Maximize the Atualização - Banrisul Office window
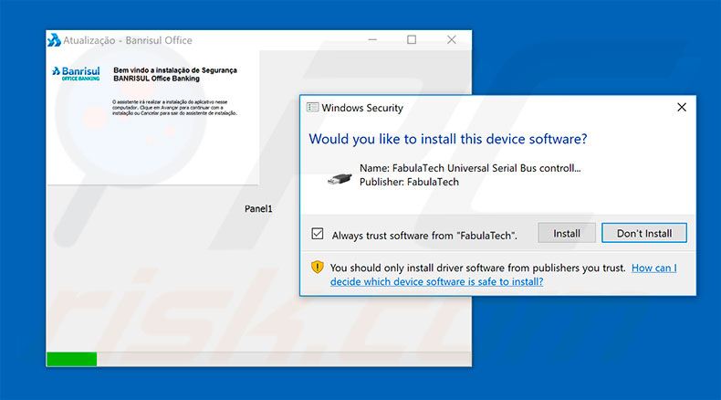Screen dimensions: 721x400 click(x=412, y=40)
